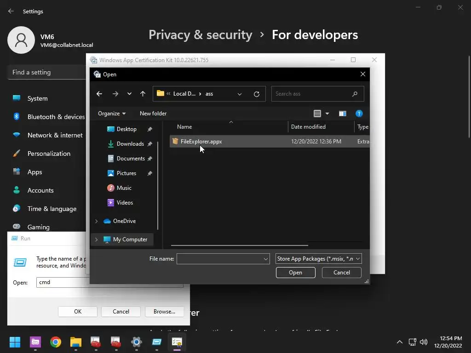
Task: Select My Computer in navigation pane
Action: coord(130,239)
